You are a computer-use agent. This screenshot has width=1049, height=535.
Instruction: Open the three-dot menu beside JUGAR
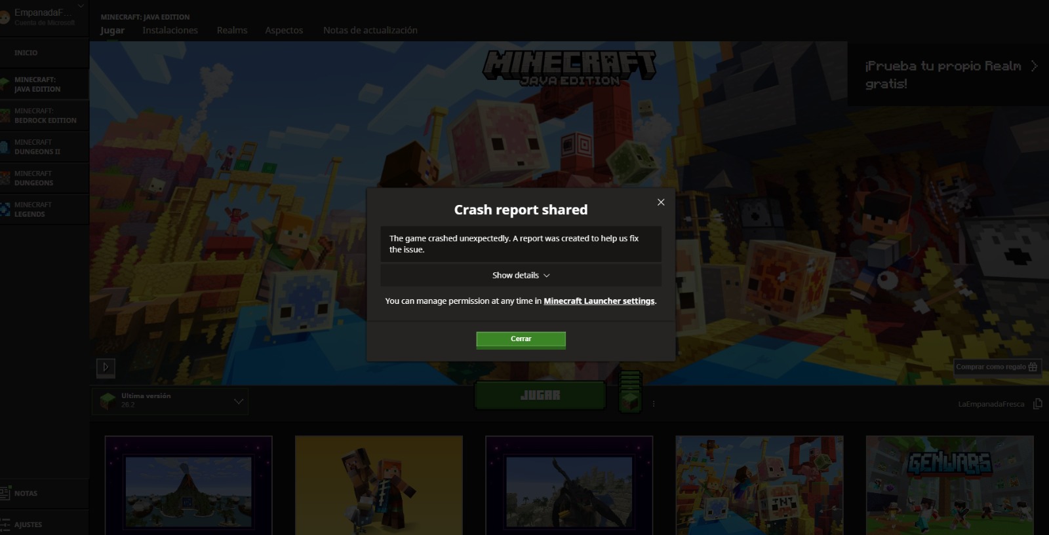654,403
